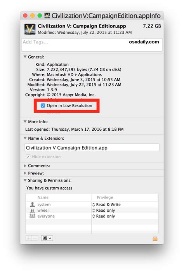Screen dimensions: 184x273
Task: Click the file name text field
Action: coord(92,147)
